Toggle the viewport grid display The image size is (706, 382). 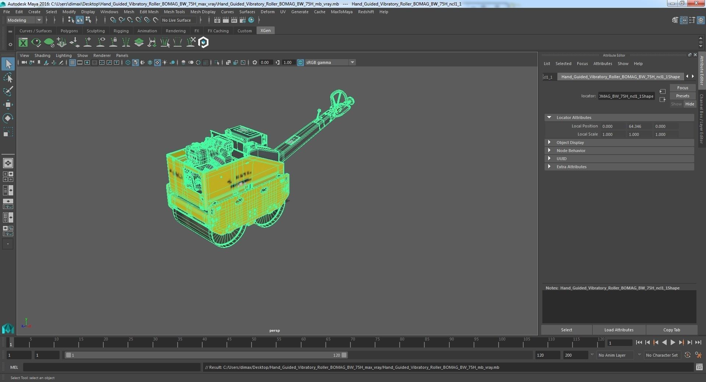[x=72, y=62]
